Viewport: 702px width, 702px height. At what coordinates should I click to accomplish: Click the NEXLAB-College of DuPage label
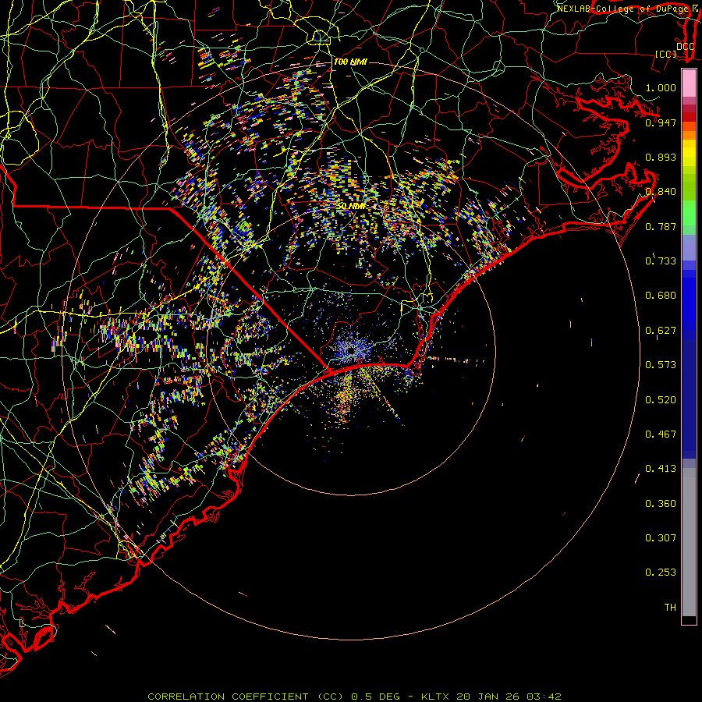click(622, 9)
